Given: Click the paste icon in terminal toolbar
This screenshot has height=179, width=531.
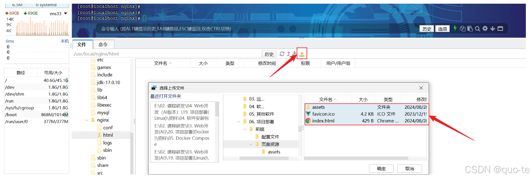Looking at the screenshot, I should [x=470, y=29].
